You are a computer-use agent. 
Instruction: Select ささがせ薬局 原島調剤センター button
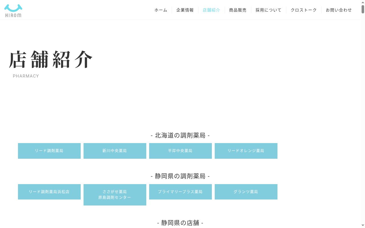pyautogui.click(x=115, y=195)
